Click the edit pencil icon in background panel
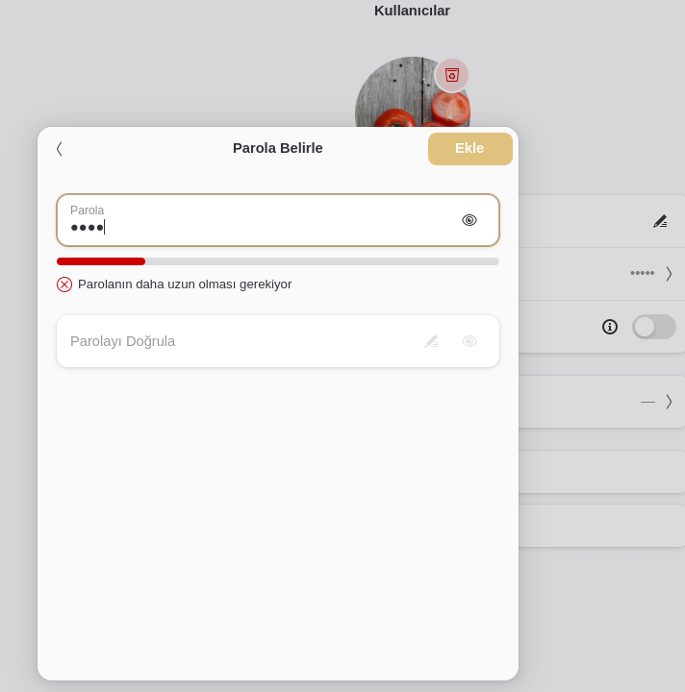The image size is (685, 692). click(x=660, y=221)
